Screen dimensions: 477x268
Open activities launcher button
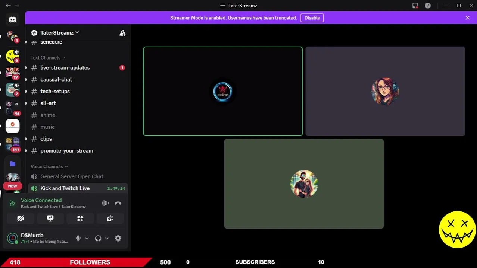pos(80,218)
